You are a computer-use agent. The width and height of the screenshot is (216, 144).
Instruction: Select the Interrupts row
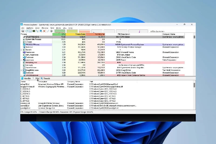coord(103,65)
